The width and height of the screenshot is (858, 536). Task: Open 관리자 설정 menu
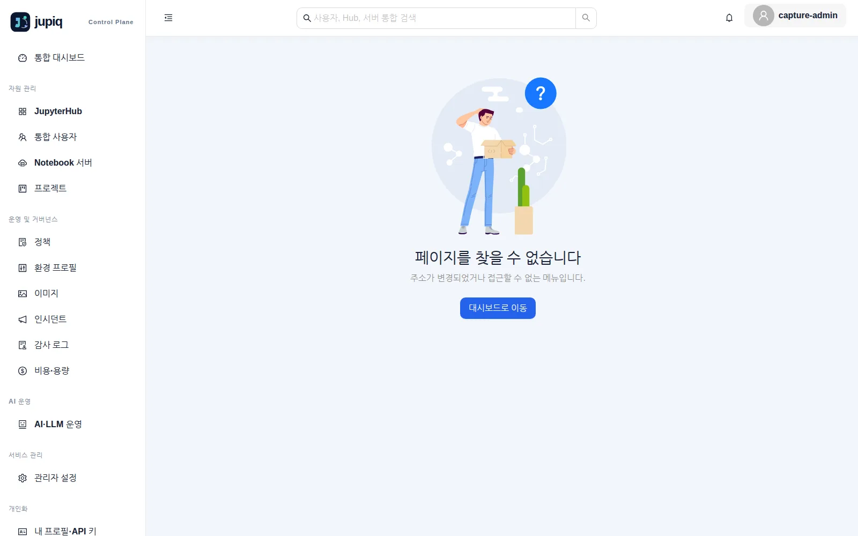click(x=72, y=478)
